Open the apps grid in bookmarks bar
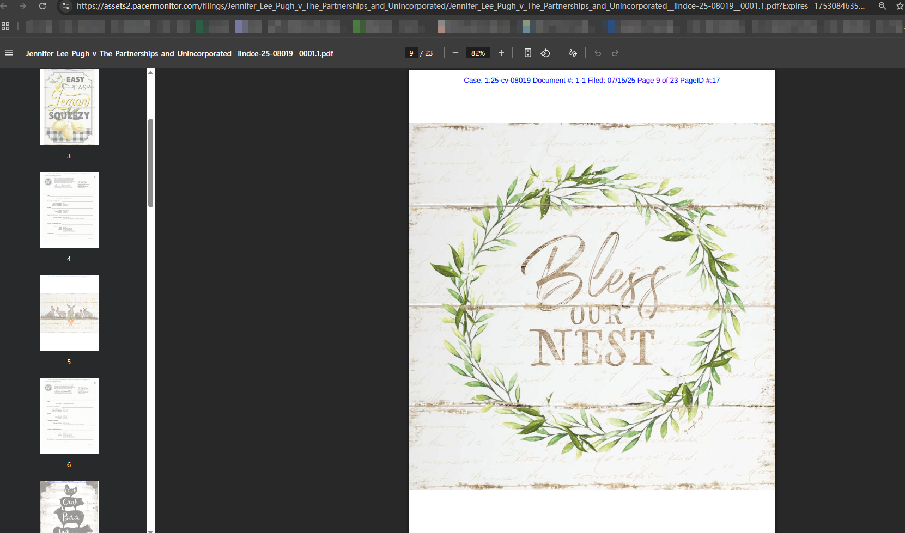Viewport: 905px width, 533px height. pyautogui.click(x=5, y=26)
